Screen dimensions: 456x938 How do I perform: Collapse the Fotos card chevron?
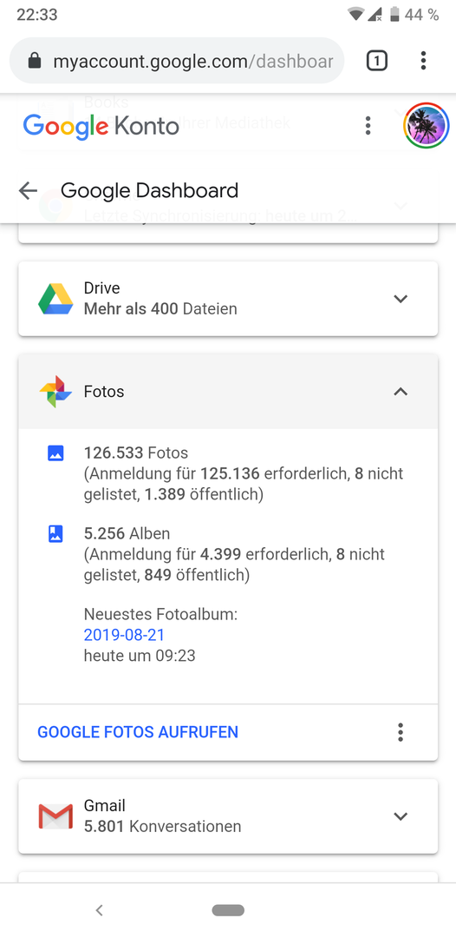(x=401, y=392)
